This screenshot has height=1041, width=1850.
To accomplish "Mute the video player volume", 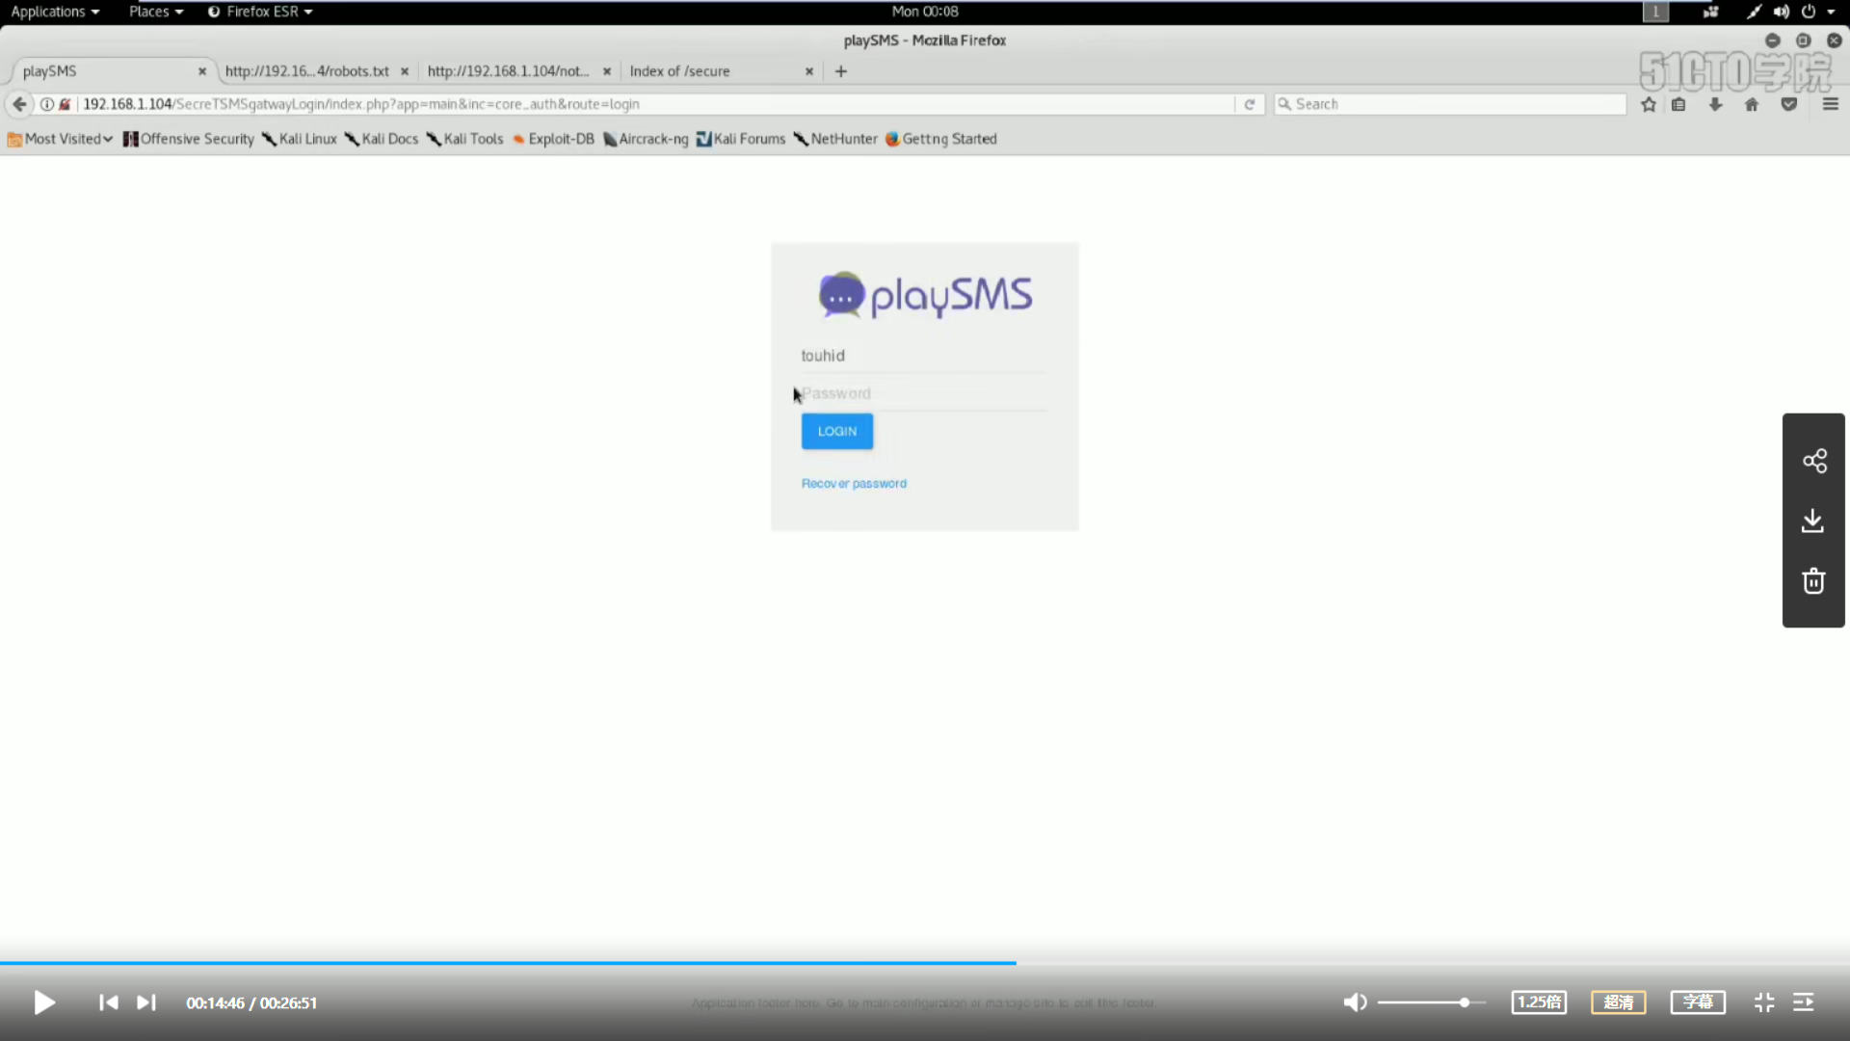I will pyautogui.click(x=1355, y=1002).
